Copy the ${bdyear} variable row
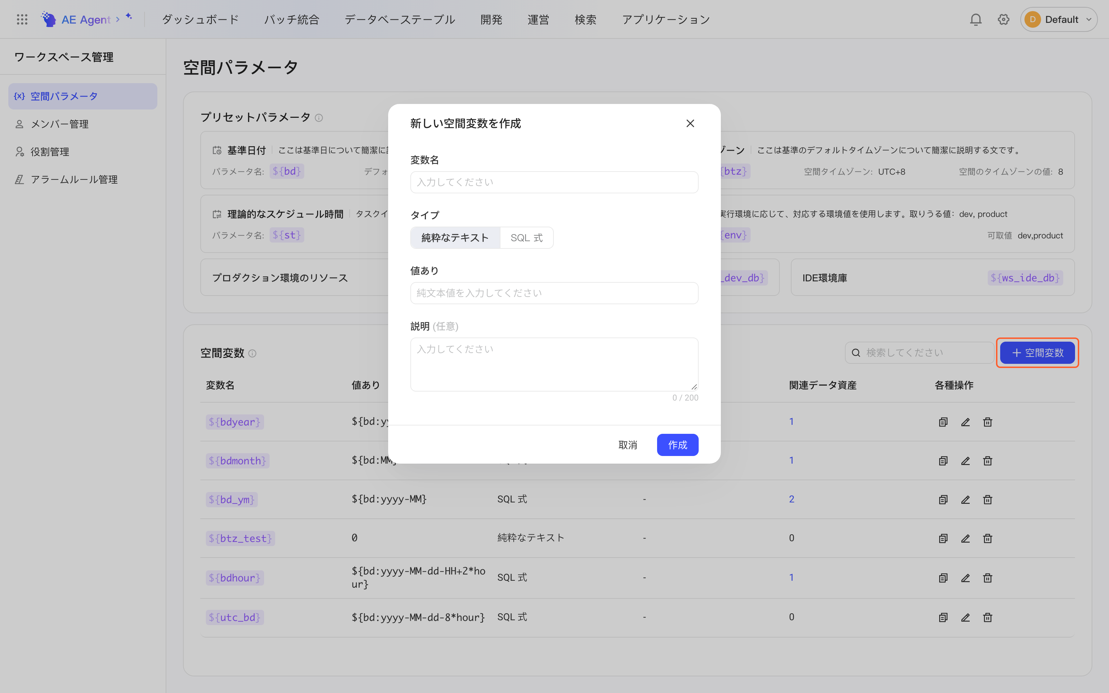Image resolution: width=1109 pixels, height=693 pixels. click(943, 422)
